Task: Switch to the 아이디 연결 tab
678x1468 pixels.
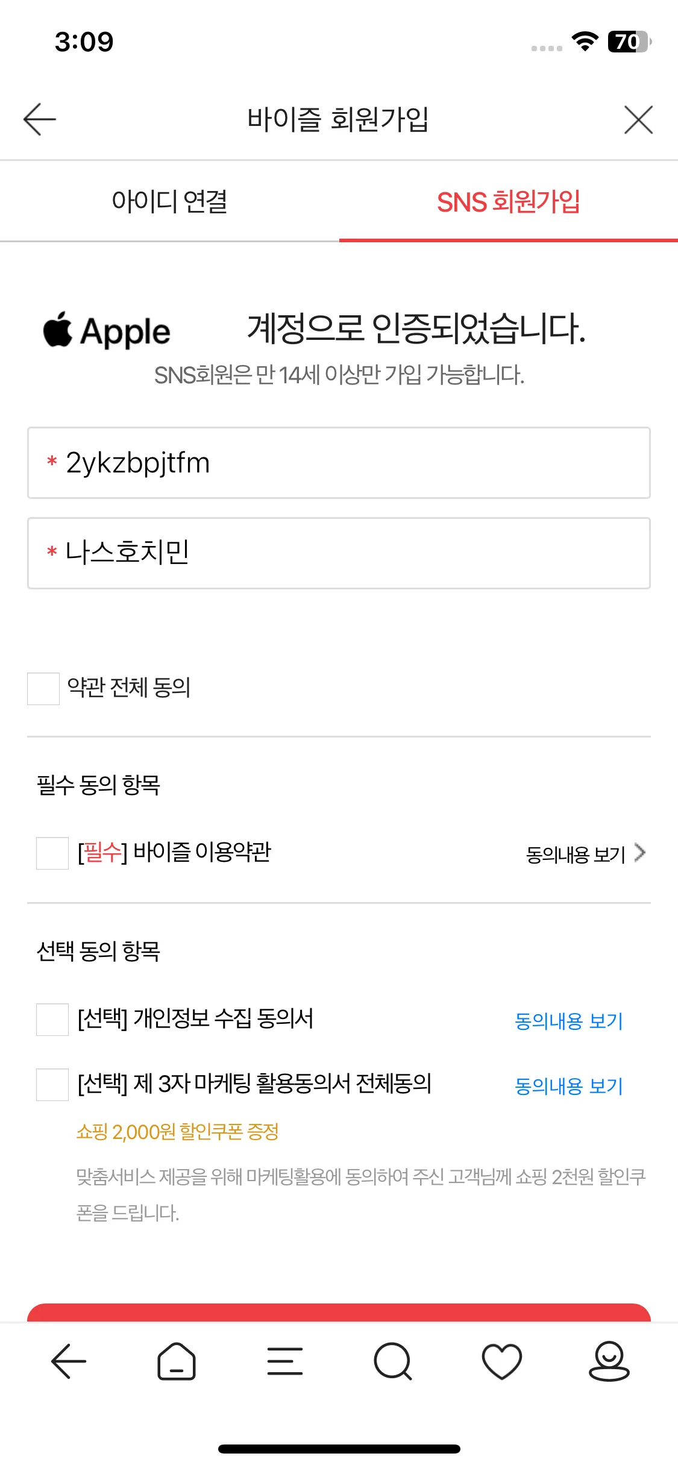Action: [x=171, y=201]
